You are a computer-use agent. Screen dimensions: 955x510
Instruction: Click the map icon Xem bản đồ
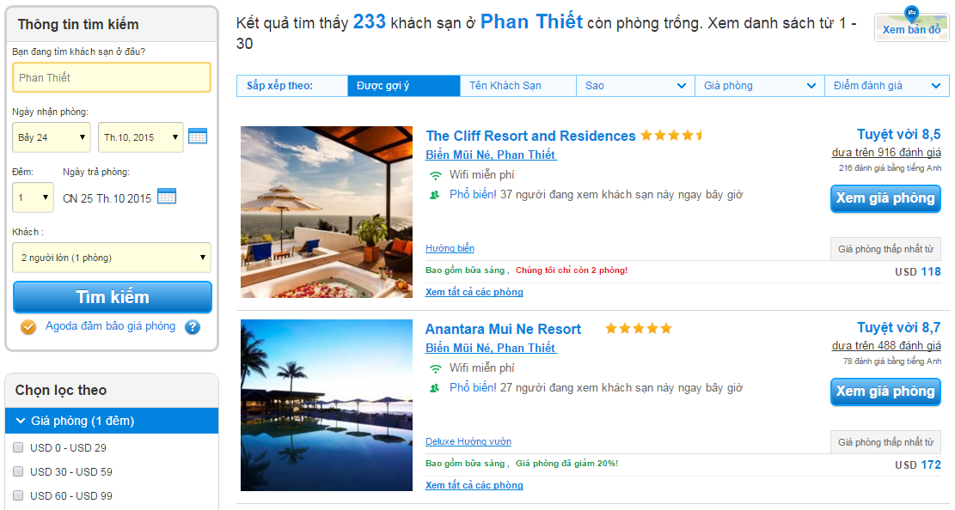click(911, 27)
